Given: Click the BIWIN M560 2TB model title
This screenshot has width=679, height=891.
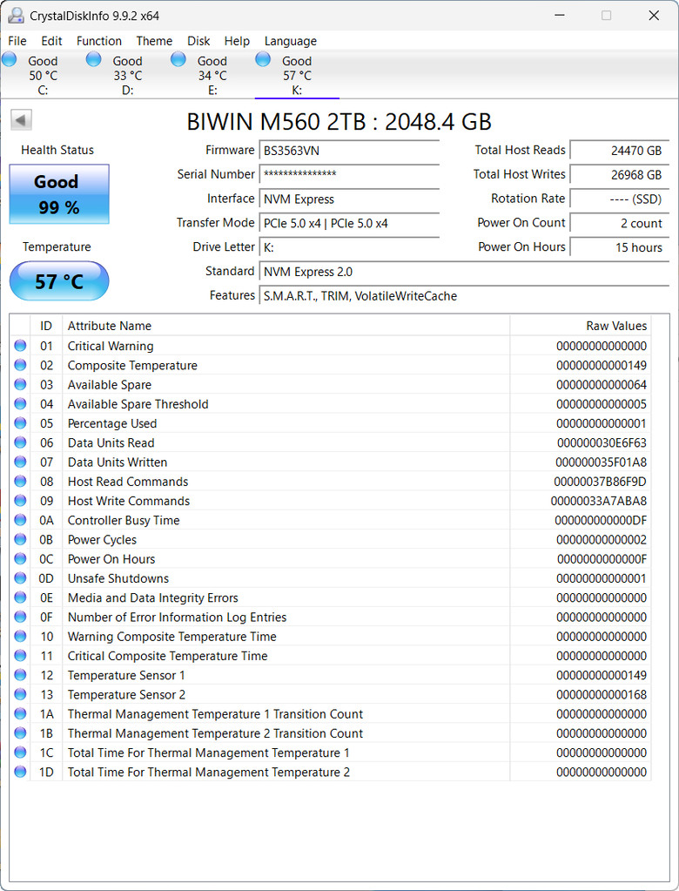Looking at the screenshot, I should [339, 121].
